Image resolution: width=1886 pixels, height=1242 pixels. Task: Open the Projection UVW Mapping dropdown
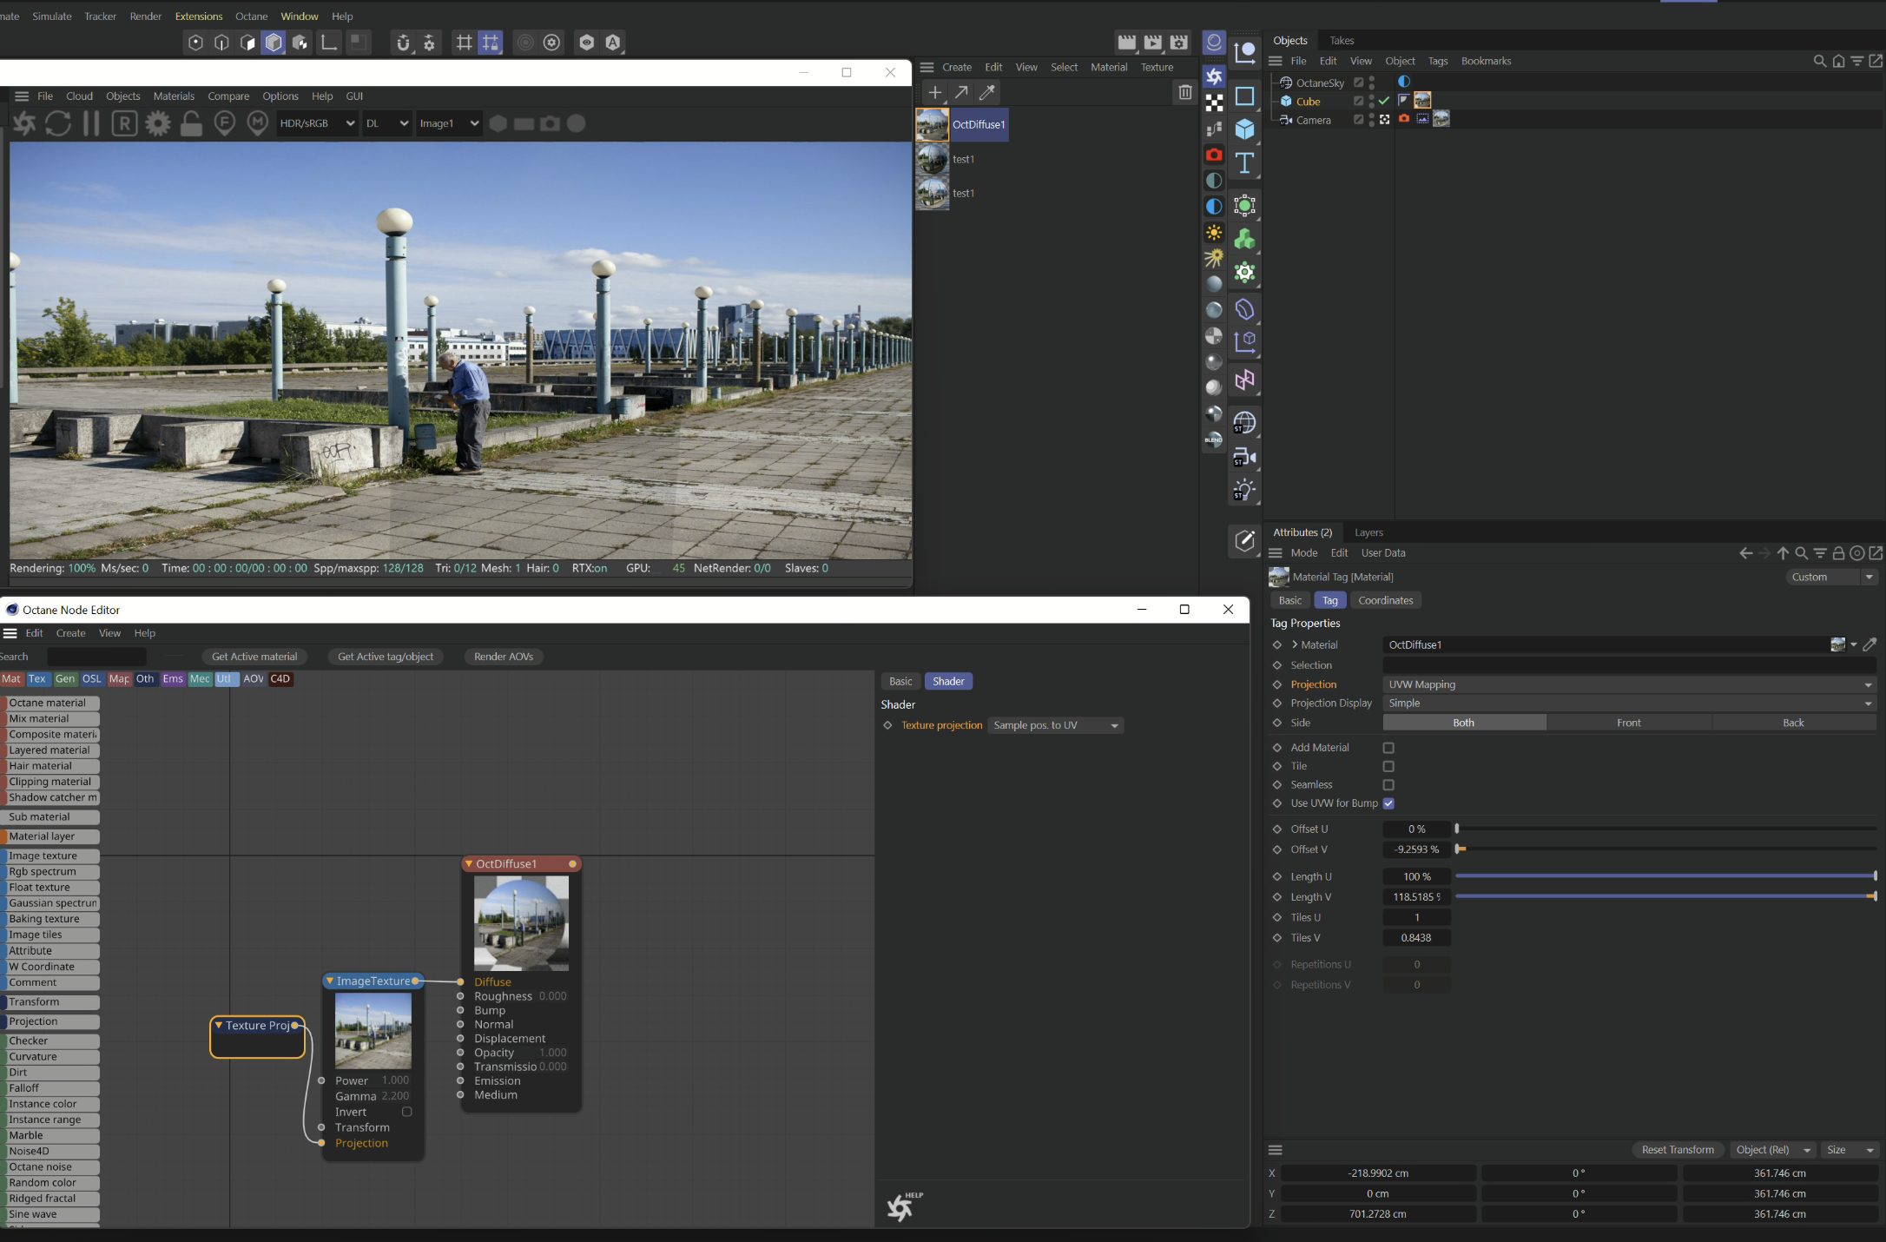click(1628, 684)
